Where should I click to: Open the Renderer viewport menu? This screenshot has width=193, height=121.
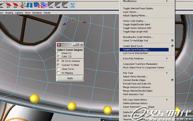click(x=37, y=13)
